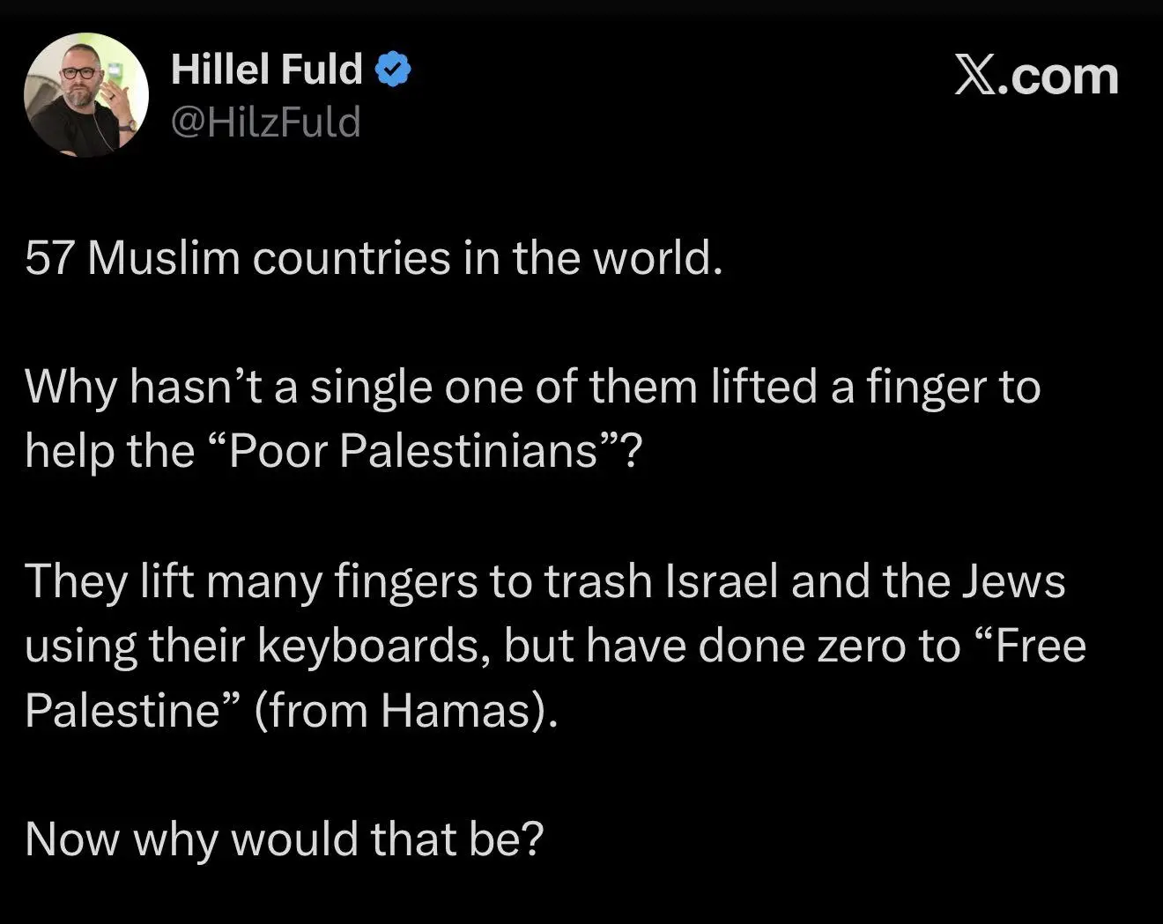
Task: Open Hillel Fuld's profile picture
Action: pos(85,96)
